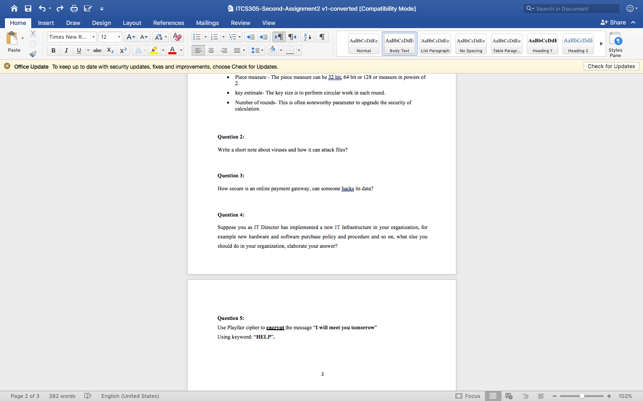The image size is (643, 401).
Task: Switch to Outline view
Action: click(x=525, y=396)
